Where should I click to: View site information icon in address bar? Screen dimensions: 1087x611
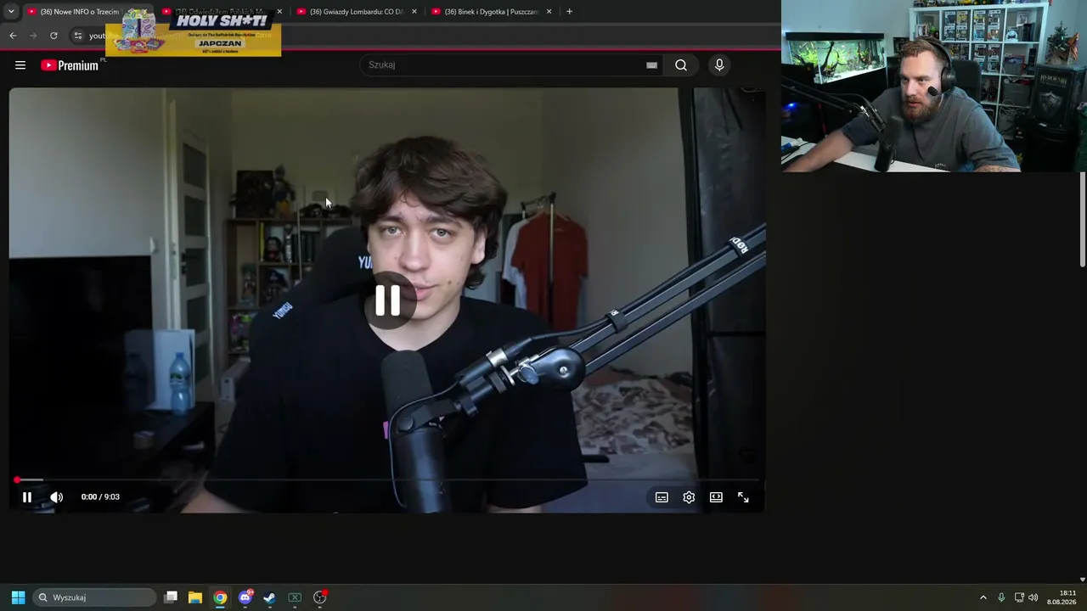tap(77, 36)
